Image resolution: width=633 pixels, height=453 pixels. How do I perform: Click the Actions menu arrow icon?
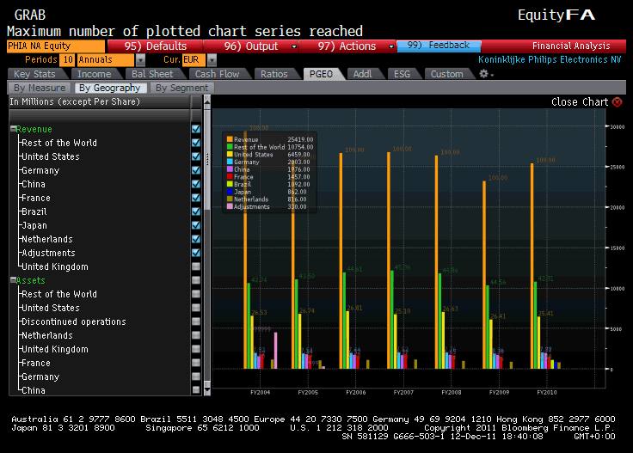[393, 46]
